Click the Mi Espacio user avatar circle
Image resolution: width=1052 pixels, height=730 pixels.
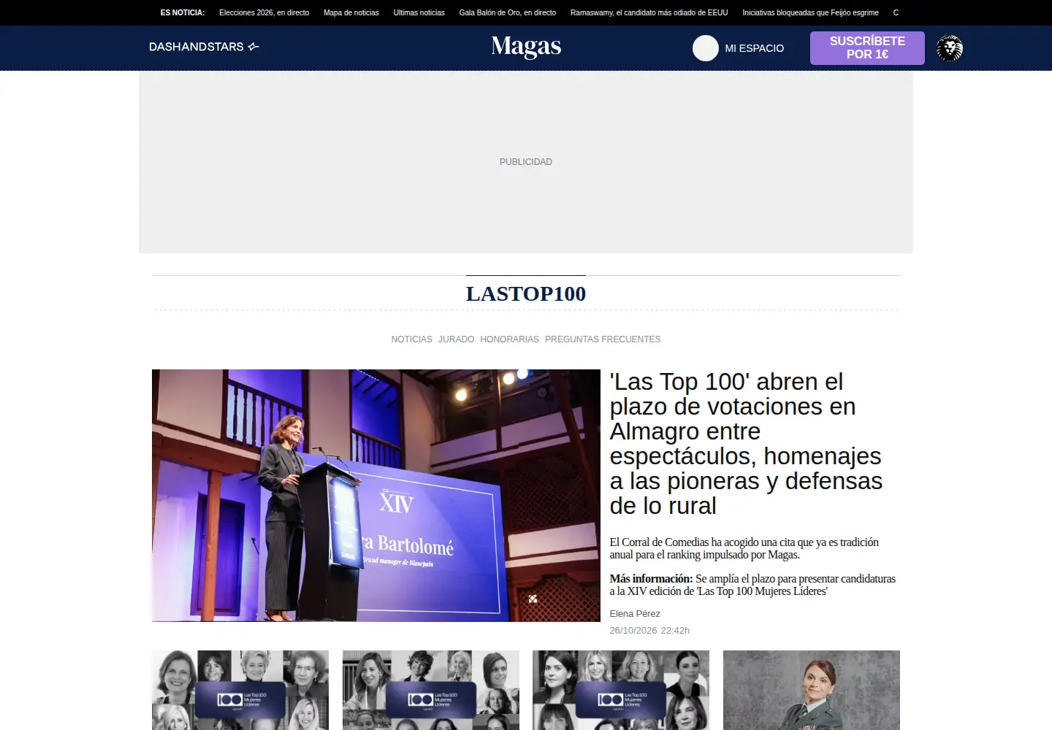[706, 48]
